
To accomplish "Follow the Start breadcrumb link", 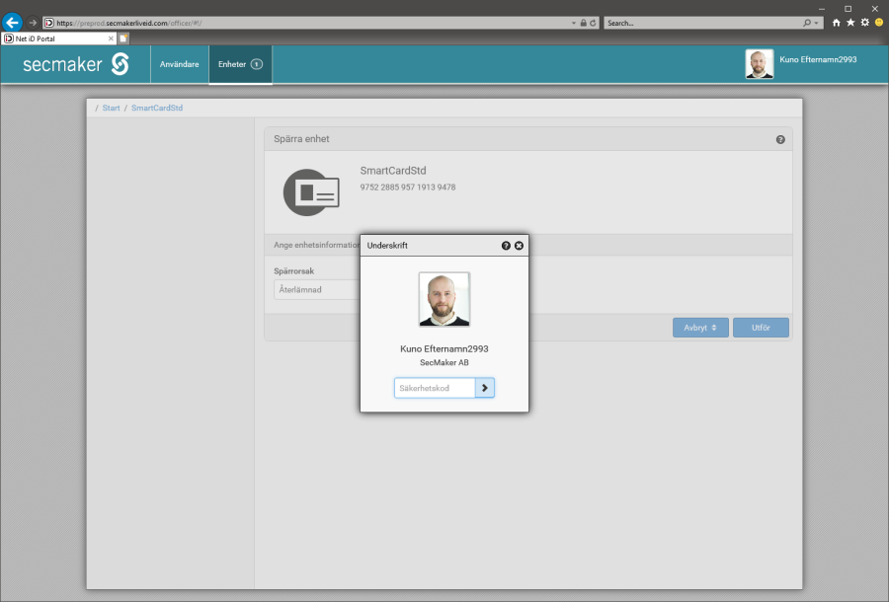I will point(111,108).
